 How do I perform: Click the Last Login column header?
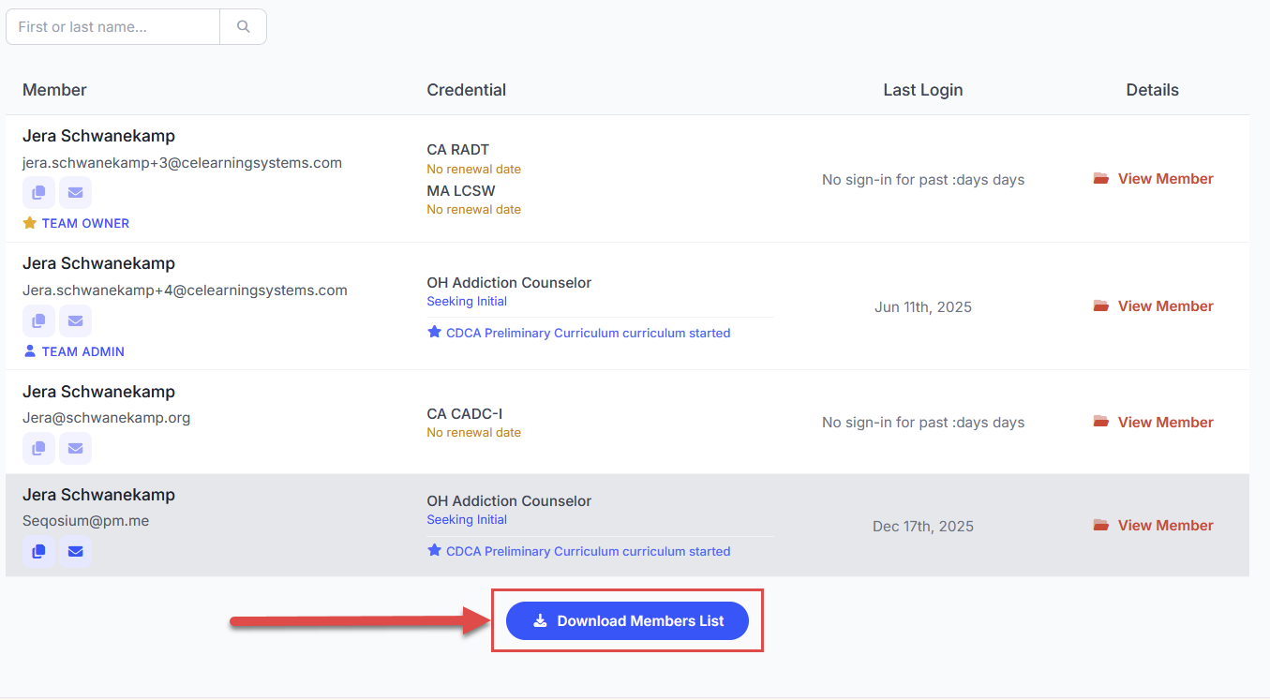coord(922,90)
